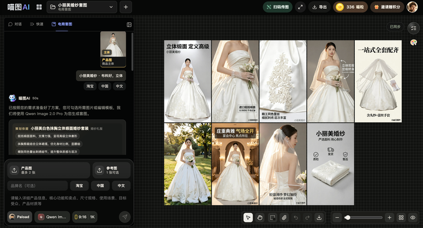423x228 pixels.
Task: Click the 淘宝 tag under the chat message
Action: point(90,86)
